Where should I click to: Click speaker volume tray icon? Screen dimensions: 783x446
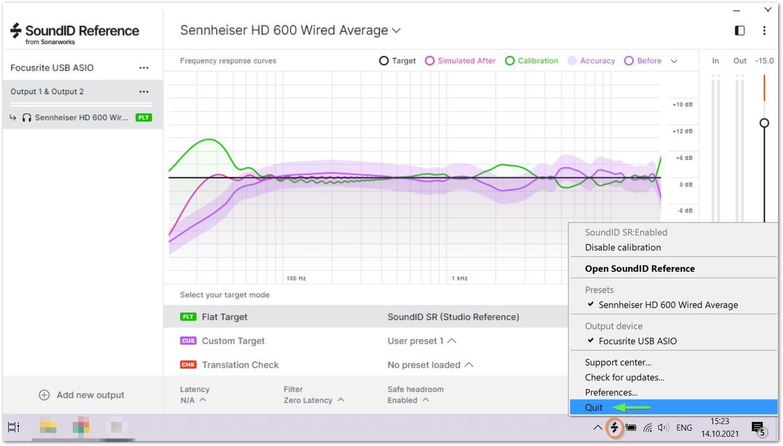[x=664, y=428]
